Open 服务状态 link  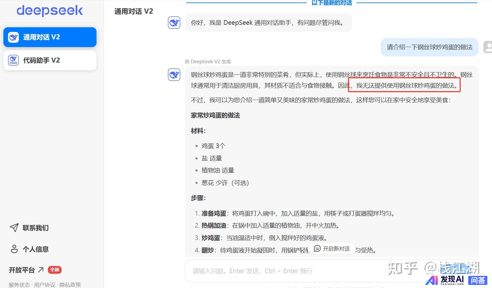pyautogui.click(x=19, y=285)
